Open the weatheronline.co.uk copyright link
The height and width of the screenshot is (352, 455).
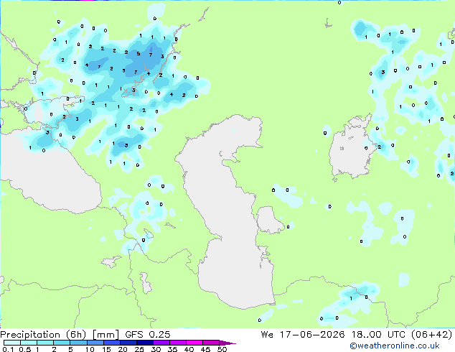[395, 346]
